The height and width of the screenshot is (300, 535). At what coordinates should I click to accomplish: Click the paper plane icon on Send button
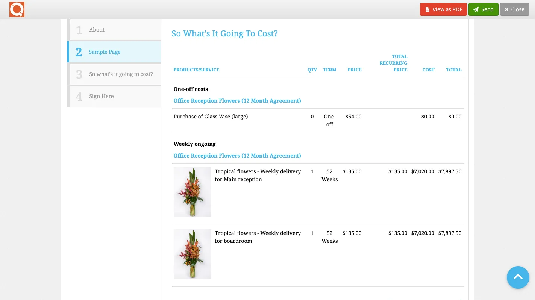click(476, 9)
